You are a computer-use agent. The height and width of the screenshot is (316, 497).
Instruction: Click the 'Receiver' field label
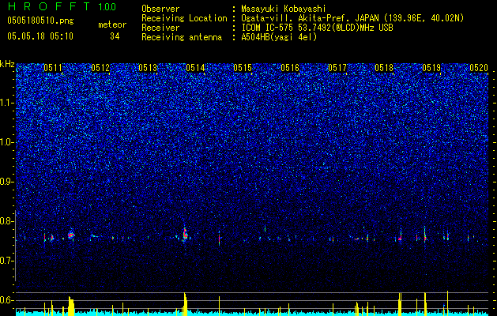pos(160,28)
